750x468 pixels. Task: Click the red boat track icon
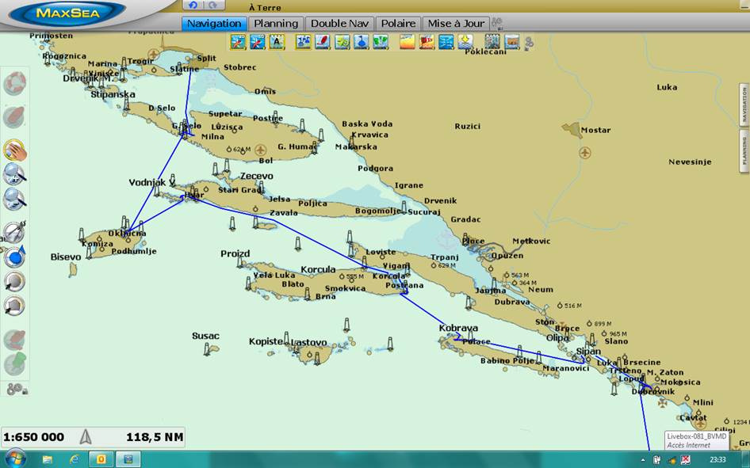click(x=323, y=42)
